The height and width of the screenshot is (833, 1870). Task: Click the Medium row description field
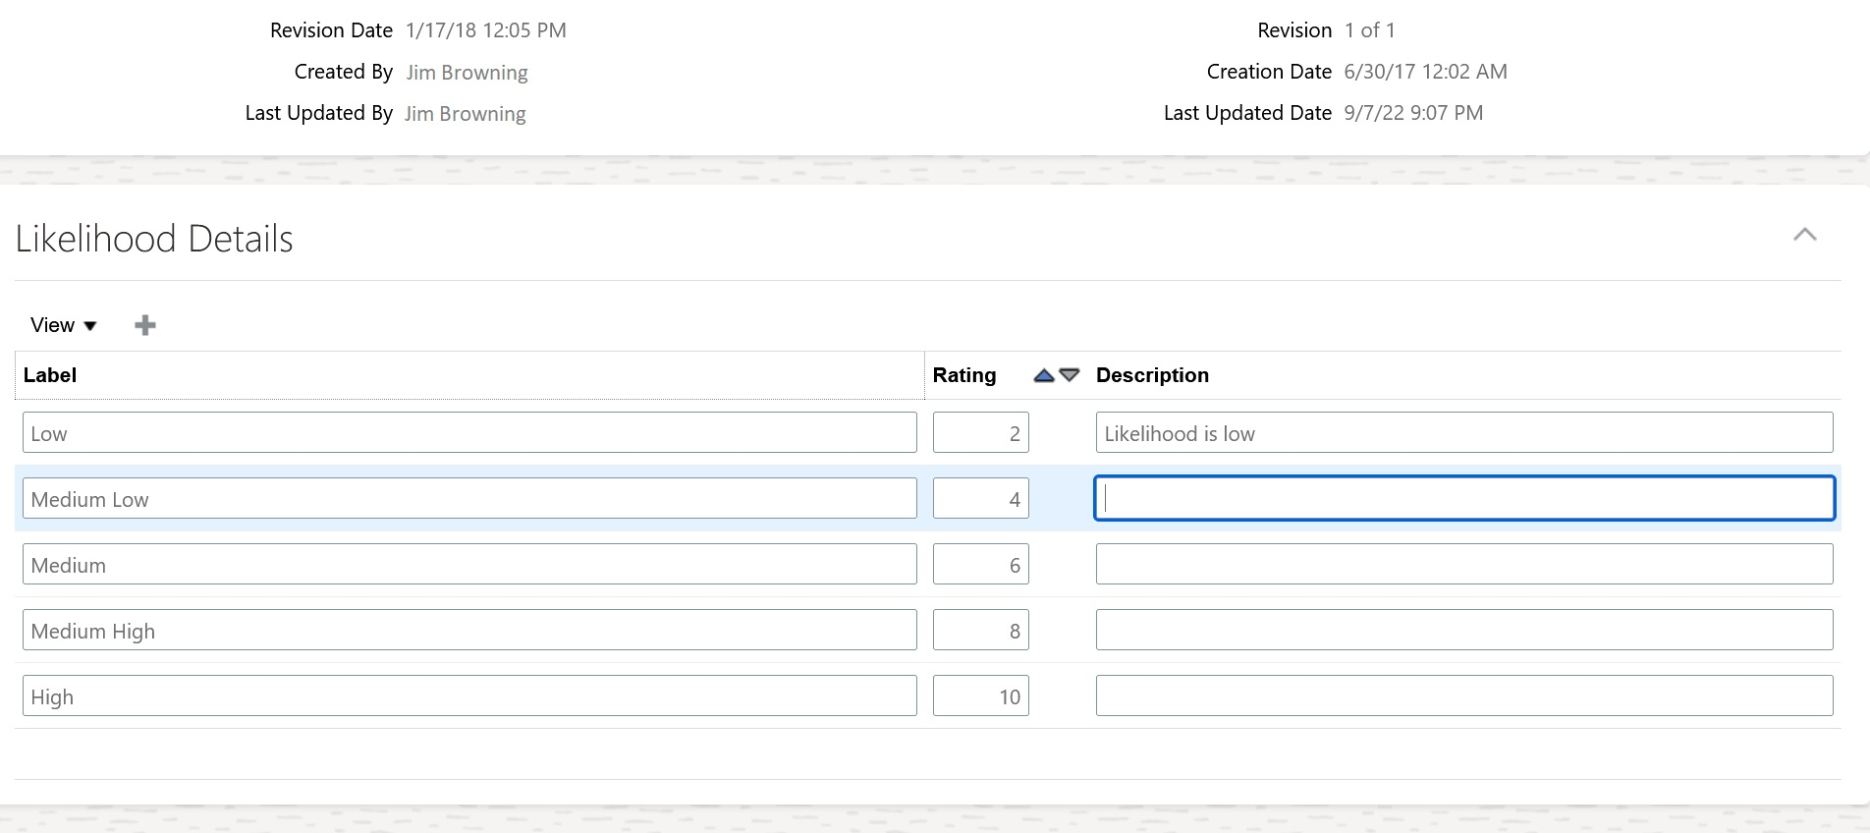point(1463,565)
